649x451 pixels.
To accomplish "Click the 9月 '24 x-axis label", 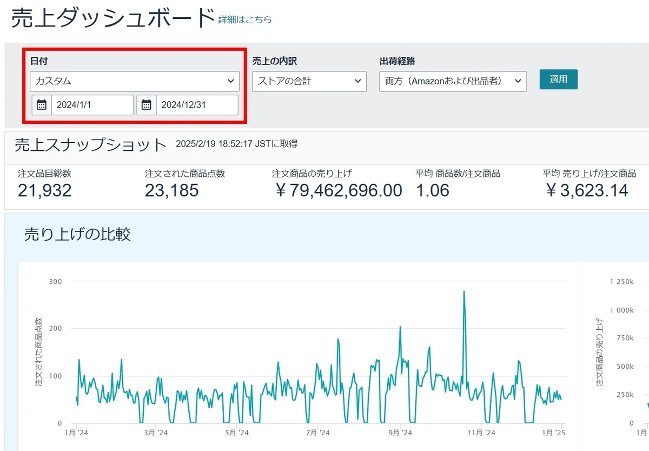I will coord(399,433).
